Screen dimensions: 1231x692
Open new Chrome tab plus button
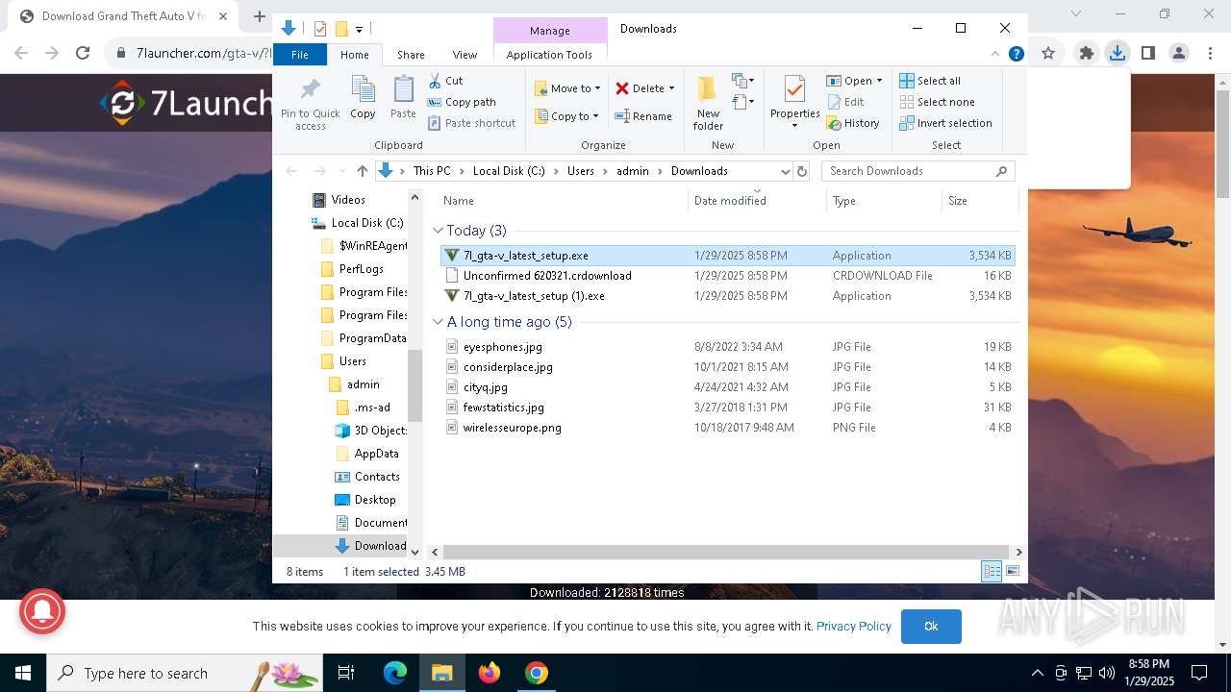(259, 16)
